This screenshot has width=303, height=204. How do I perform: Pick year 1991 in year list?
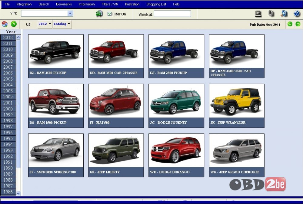click(8, 162)
